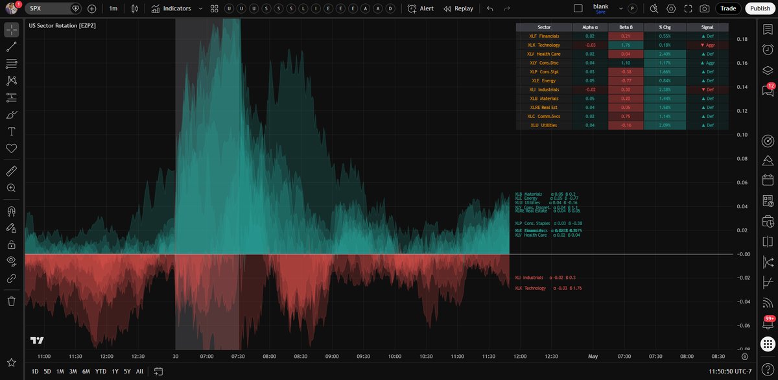This screenshot has width=778, height=380.
Task: Set time range to 1M
Action: [60, 372]
